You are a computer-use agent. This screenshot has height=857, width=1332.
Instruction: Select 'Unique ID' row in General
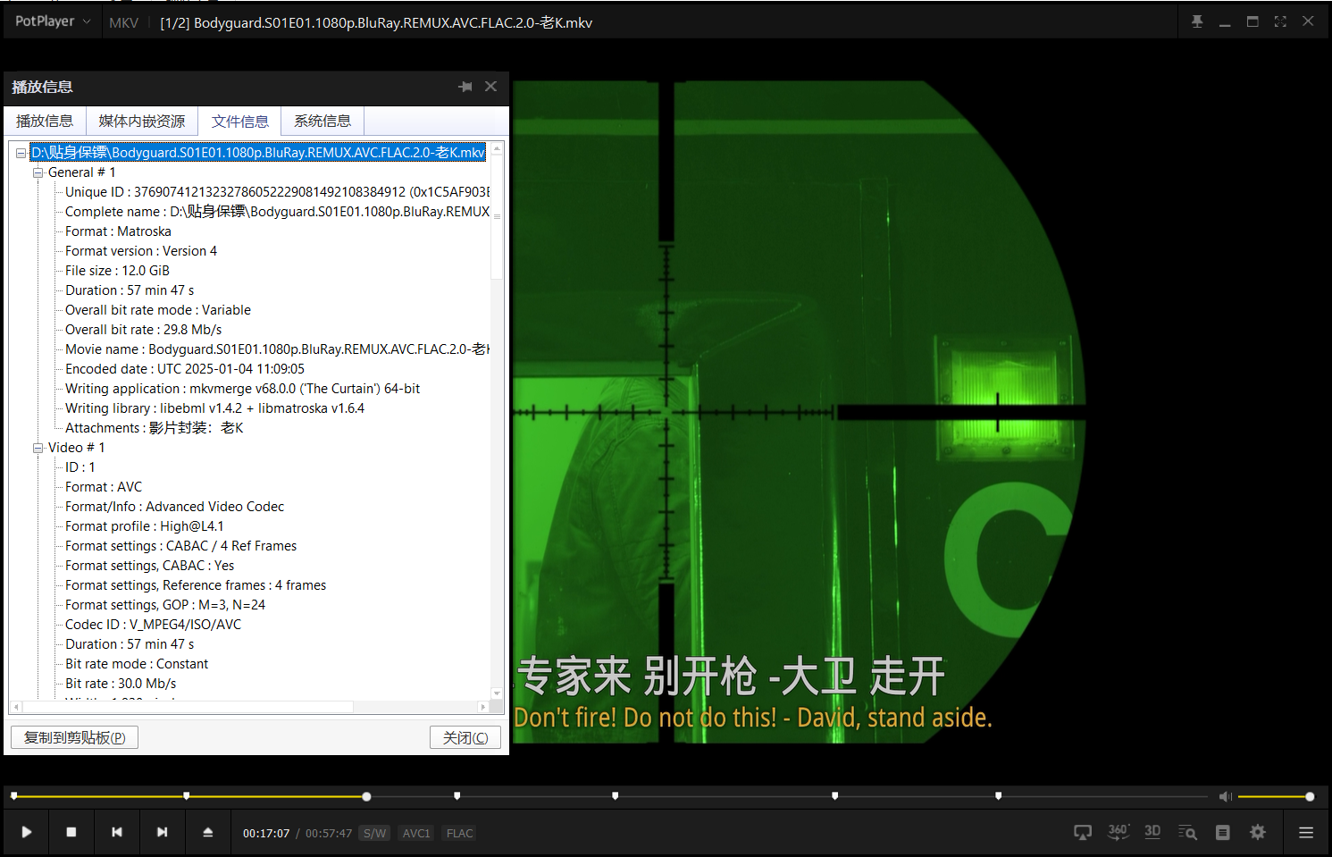(x=277, y=192)
